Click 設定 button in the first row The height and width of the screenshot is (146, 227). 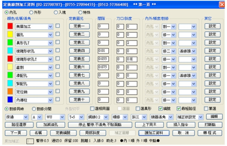pyautogui.click(x=213, y=26)
